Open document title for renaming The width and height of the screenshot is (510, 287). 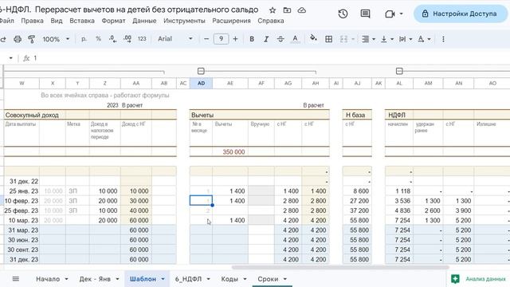[129, 10]
